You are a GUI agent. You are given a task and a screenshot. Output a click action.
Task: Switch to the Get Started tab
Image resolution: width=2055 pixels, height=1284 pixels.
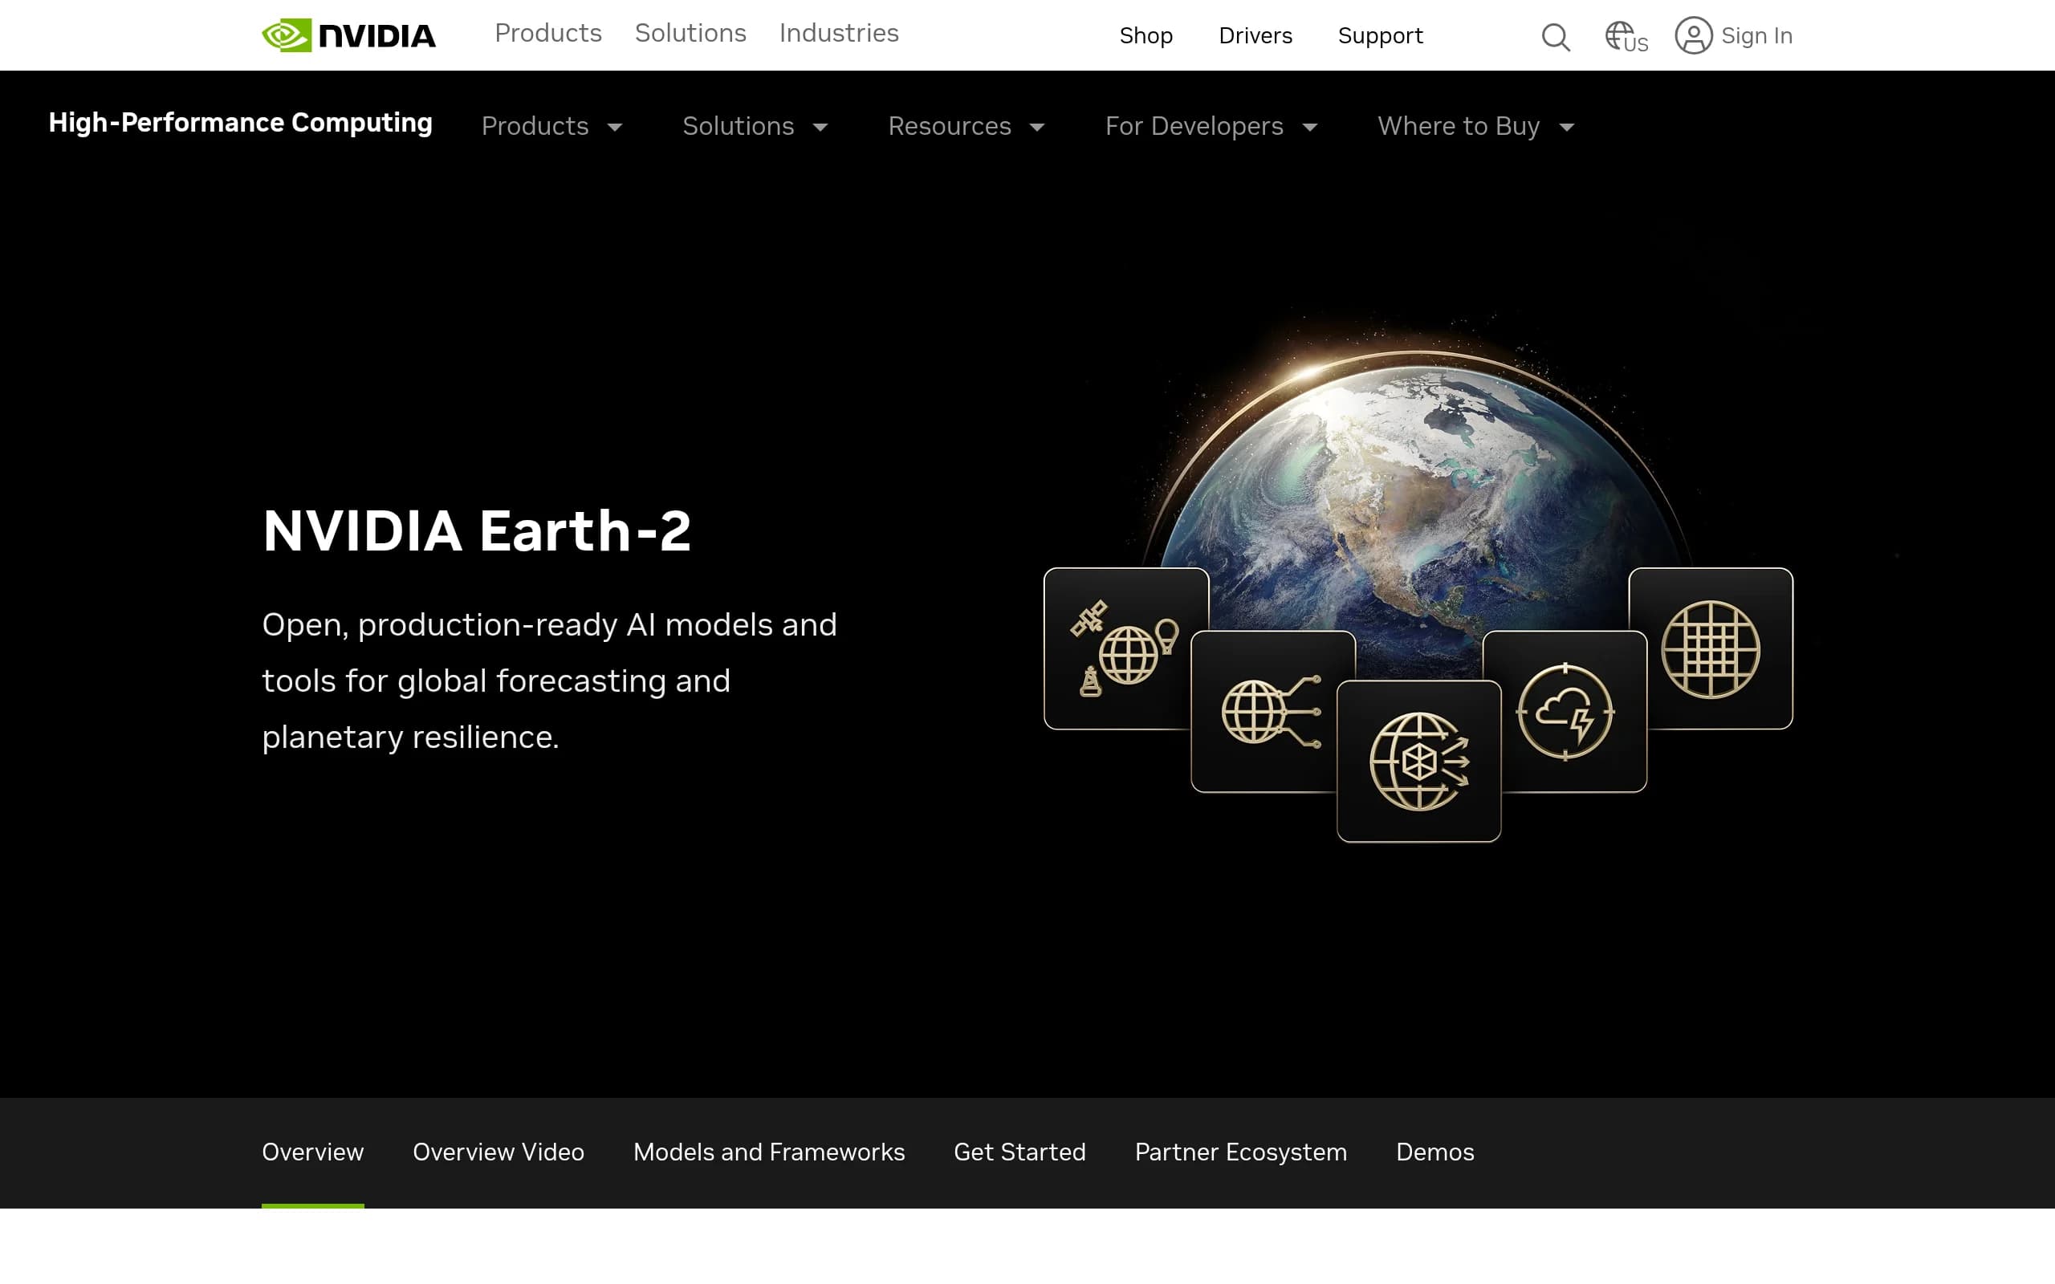click(1019, 1152)
